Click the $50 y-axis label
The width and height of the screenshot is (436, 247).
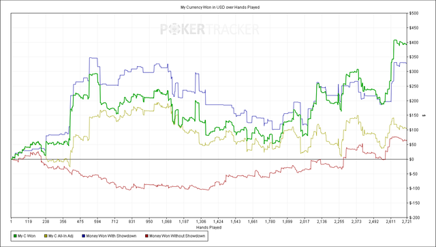tap(413, 145)
